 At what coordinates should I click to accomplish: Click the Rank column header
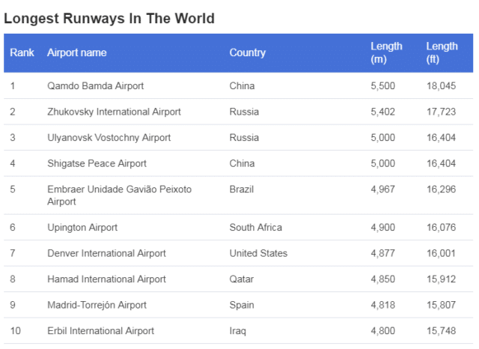coord(22,52)
